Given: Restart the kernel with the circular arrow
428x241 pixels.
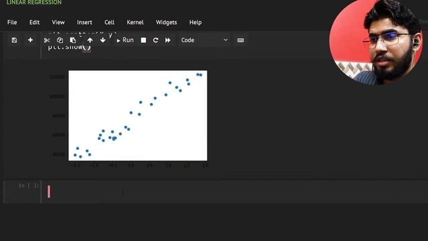Looking at the screenshot, I should (156, 40).
